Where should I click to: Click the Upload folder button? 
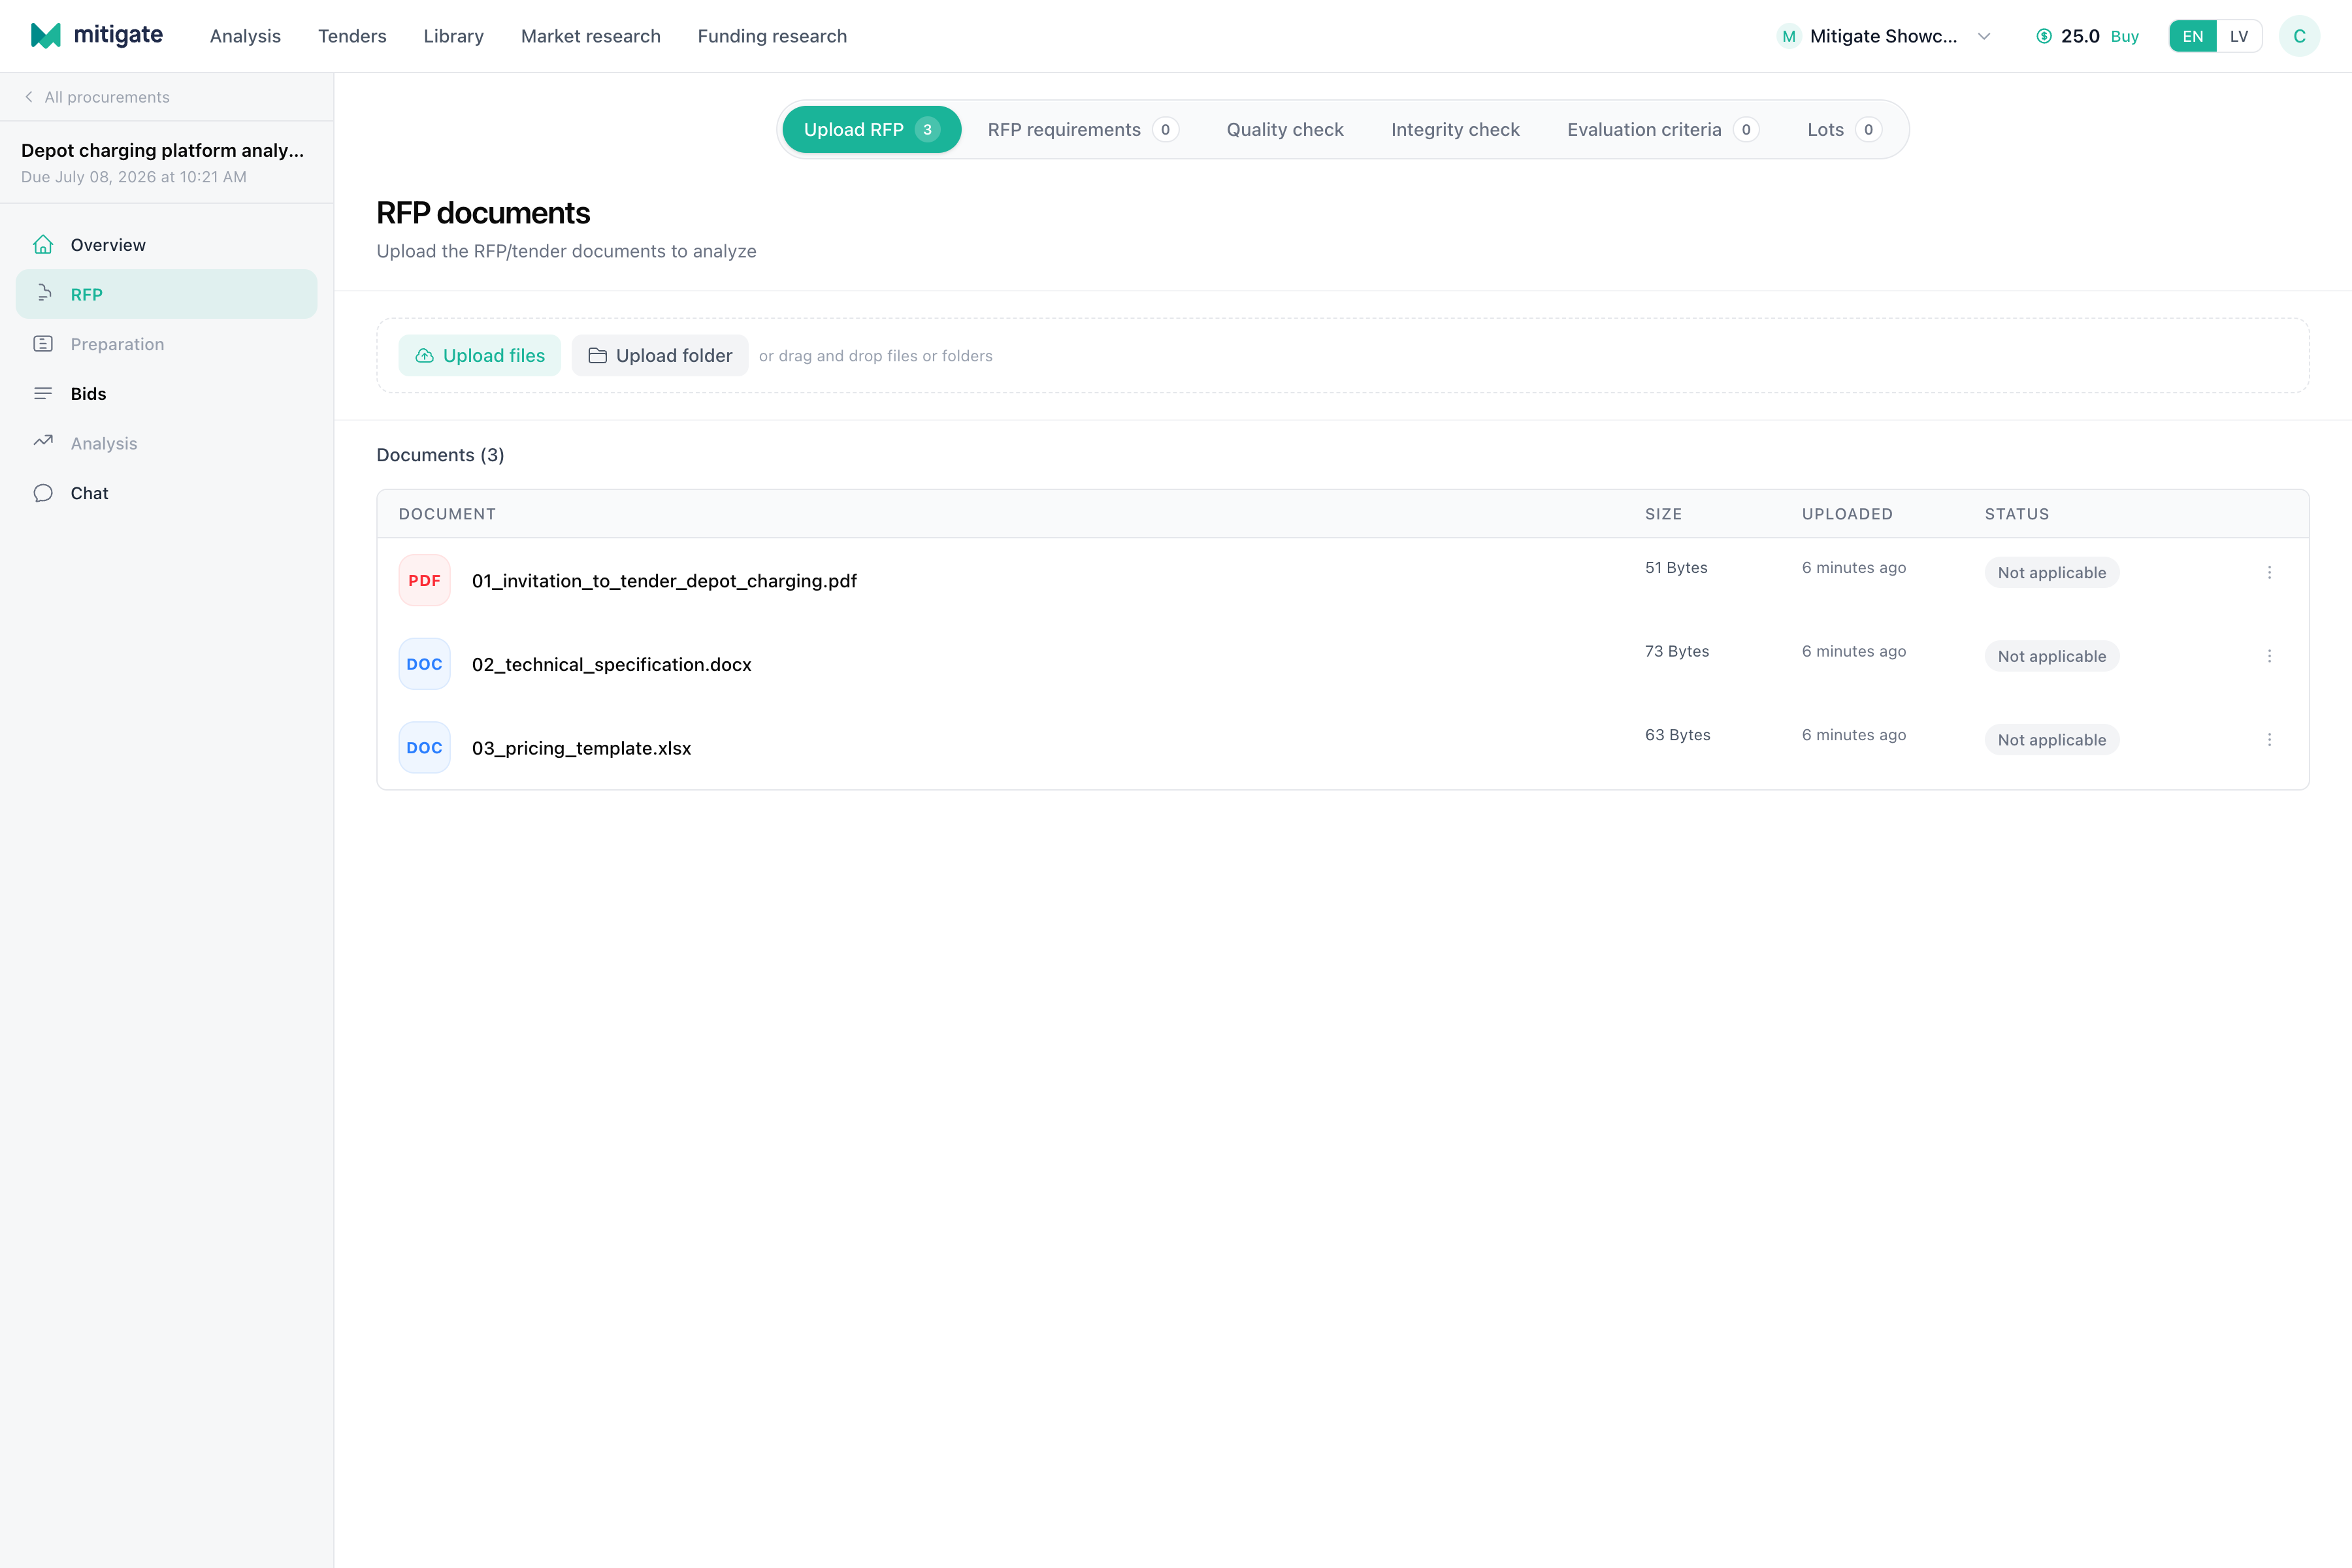click(x=660, y=355)
